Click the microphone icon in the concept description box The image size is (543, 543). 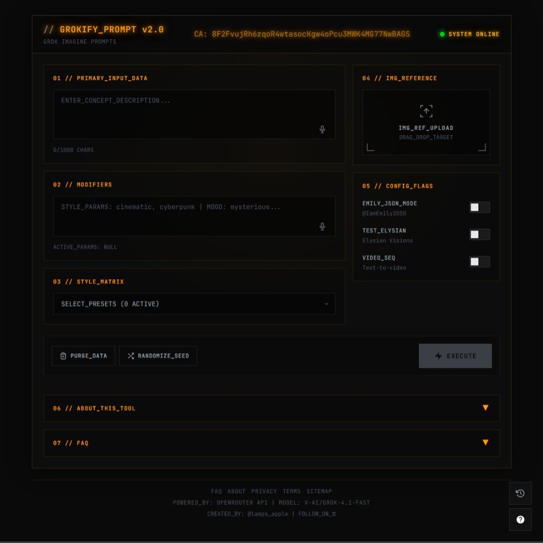(x=322, y=129)
